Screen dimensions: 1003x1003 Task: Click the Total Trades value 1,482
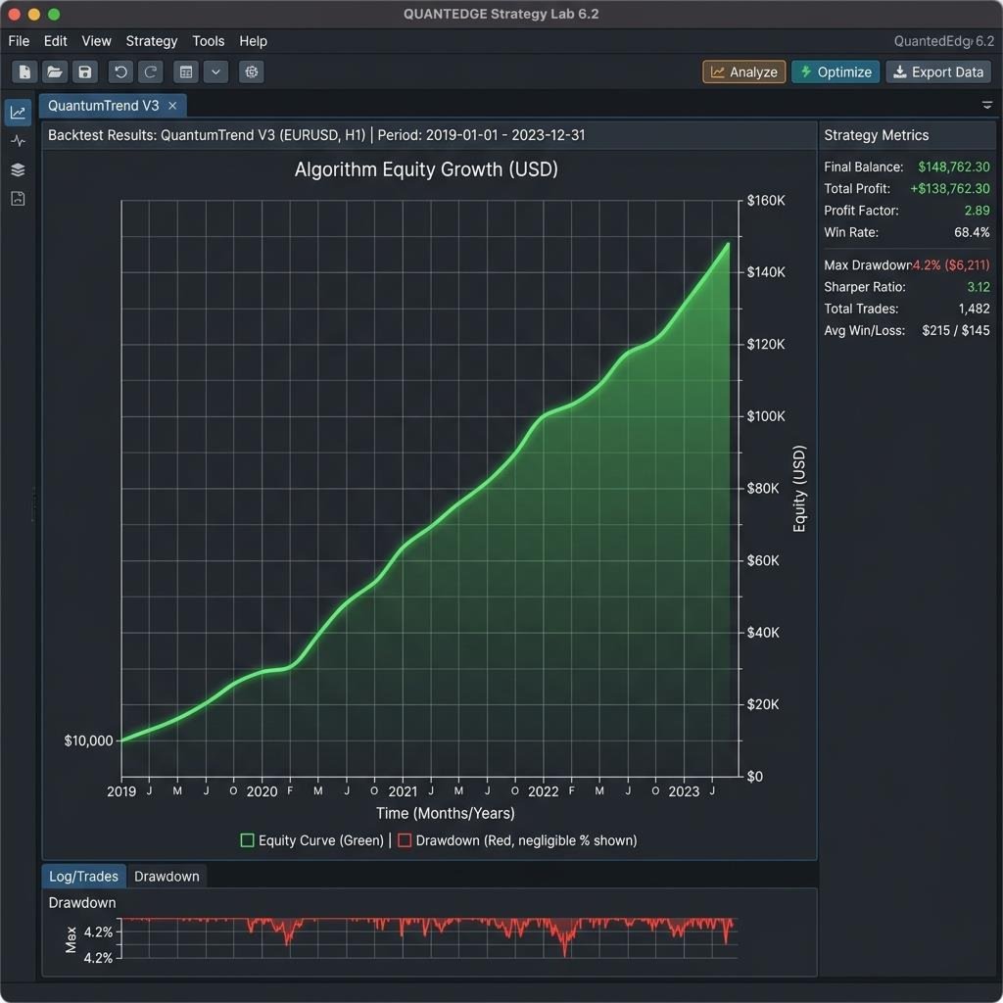coord(974,309)
